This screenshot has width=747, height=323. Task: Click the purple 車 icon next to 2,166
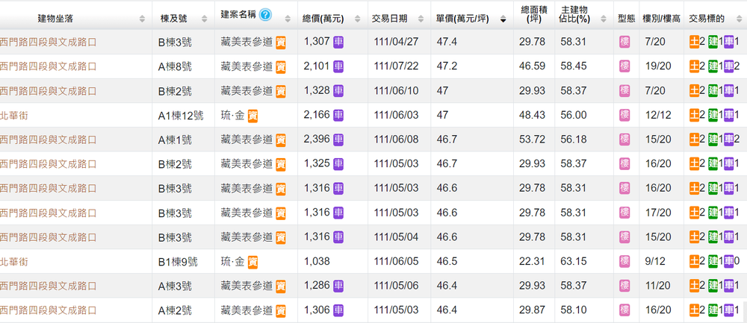click(x=338, y=116)
